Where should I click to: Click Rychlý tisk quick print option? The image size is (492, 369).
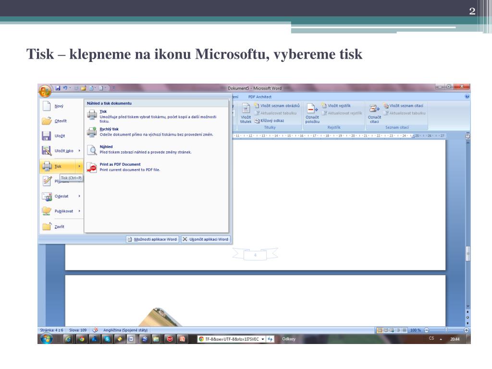point(157,132)
